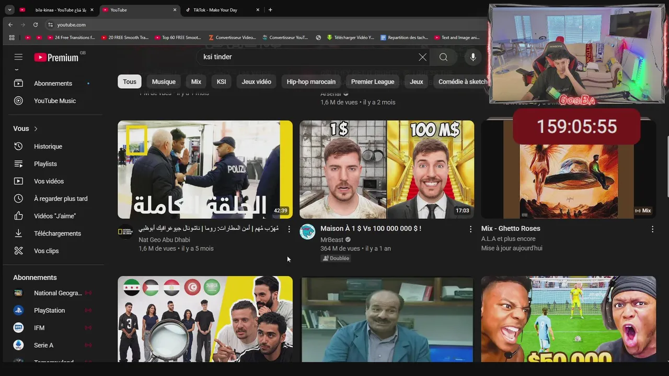The width and height of the screenshot is (669, 376).
Task: Click MrBeast channel avatar
Action: point(307,231)
